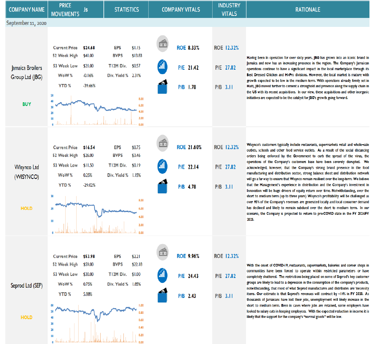
Task: Click the wallet P/B icon for Jamaica Broilers
Action: [163, 86]
